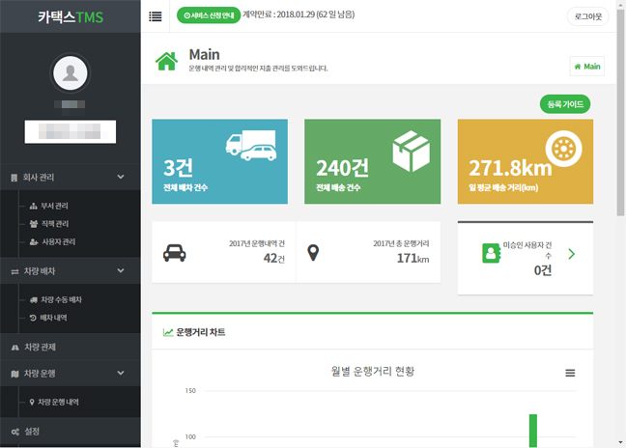Open the 설정 menu
626x448 pixels.
[x=71, y=432]
